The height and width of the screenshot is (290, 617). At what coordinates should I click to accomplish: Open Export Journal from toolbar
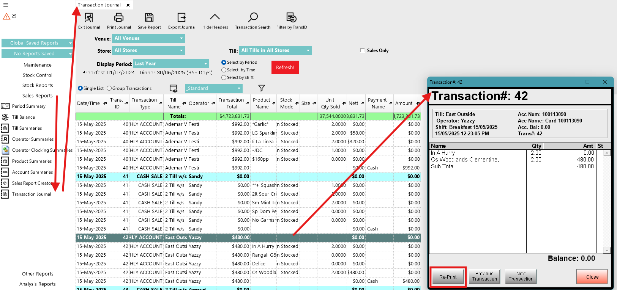[x=182, y=18]
